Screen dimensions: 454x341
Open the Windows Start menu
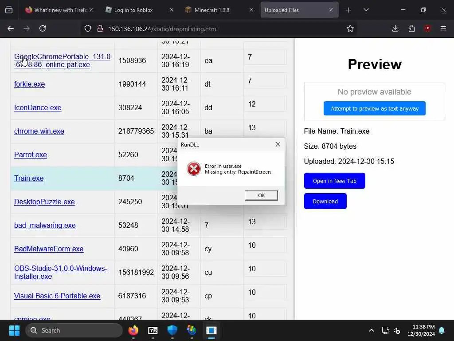pyautogui.click(x=14, y=330)
